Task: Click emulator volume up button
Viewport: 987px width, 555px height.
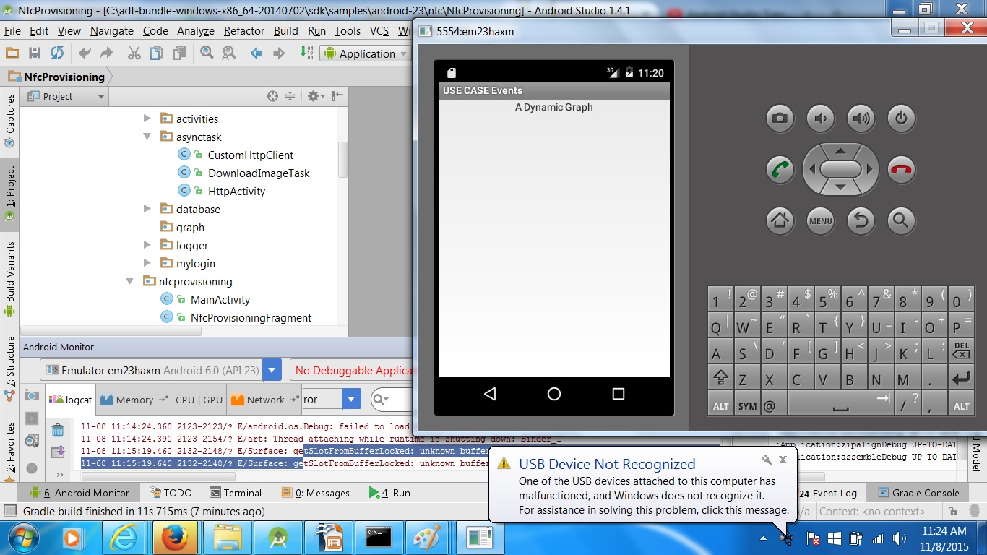Action: (x=861, y=119)
